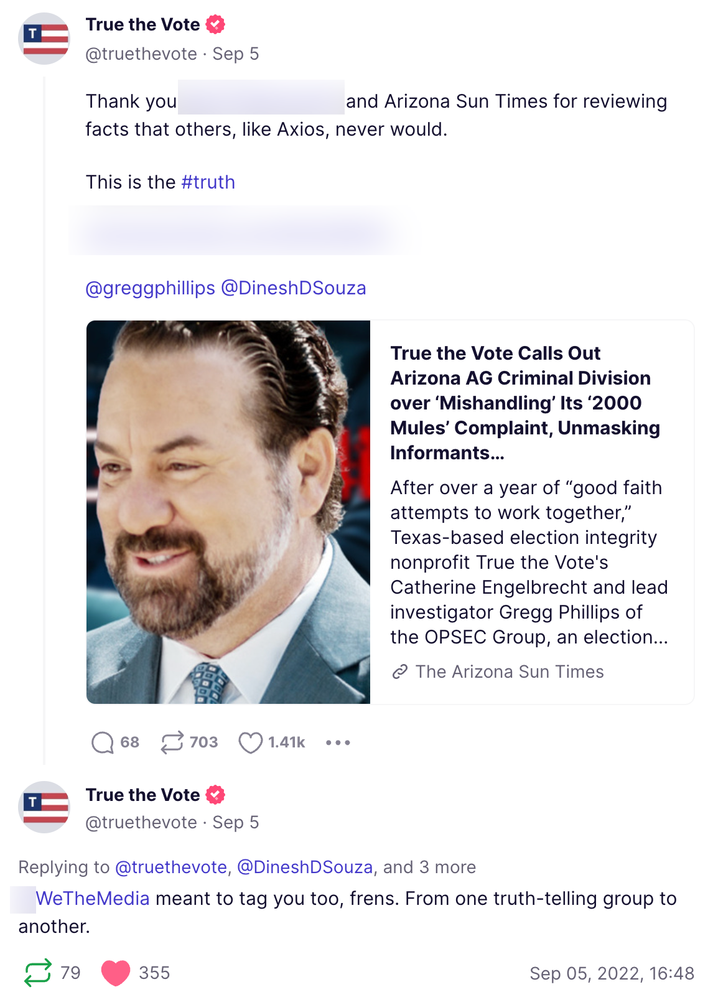Click @truethevote in the Replying to line

pyautogui.click(x=171, y=868)
